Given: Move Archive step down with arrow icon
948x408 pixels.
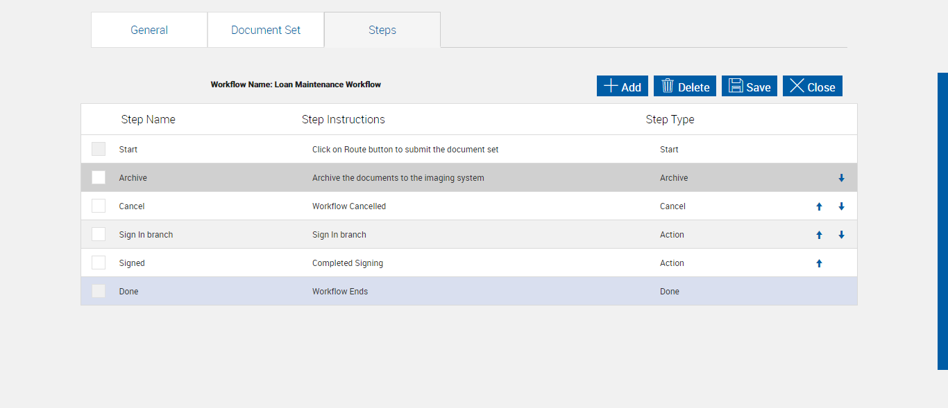Looking at the screenshot, I should pyautogui.click(x=841, y=178).
